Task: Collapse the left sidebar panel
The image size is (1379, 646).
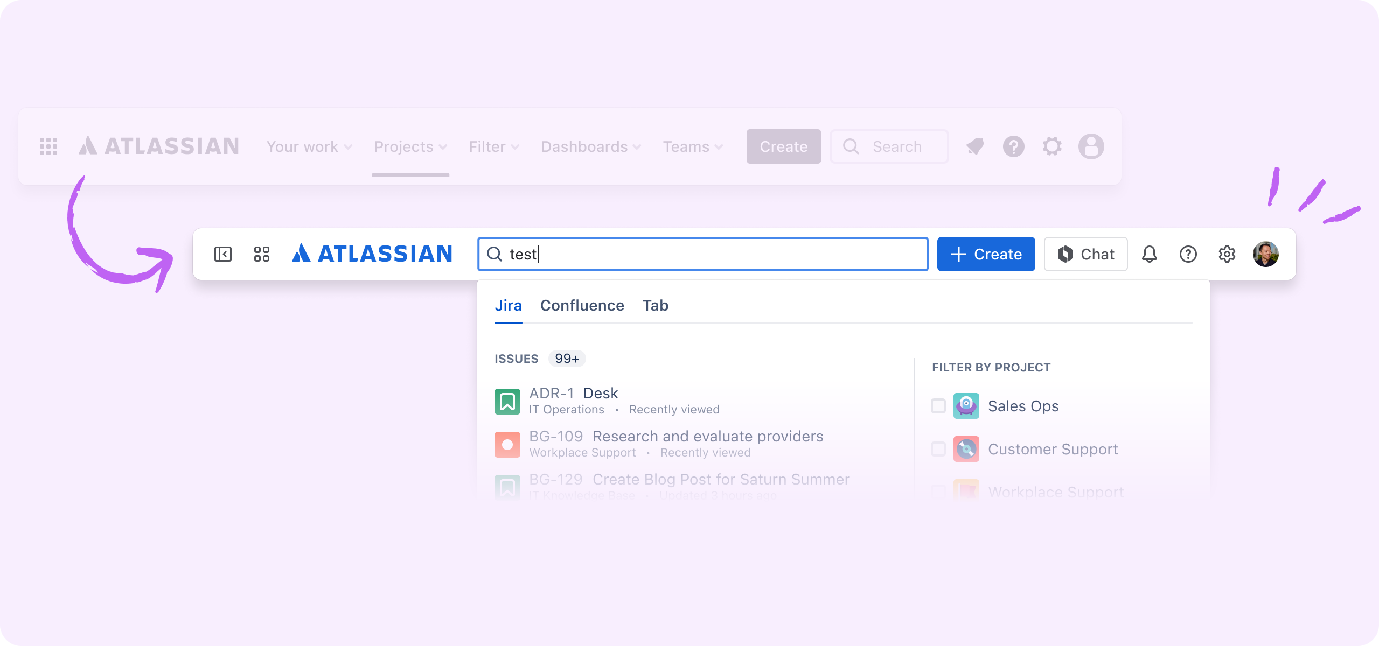Action: tap(223, 254)
